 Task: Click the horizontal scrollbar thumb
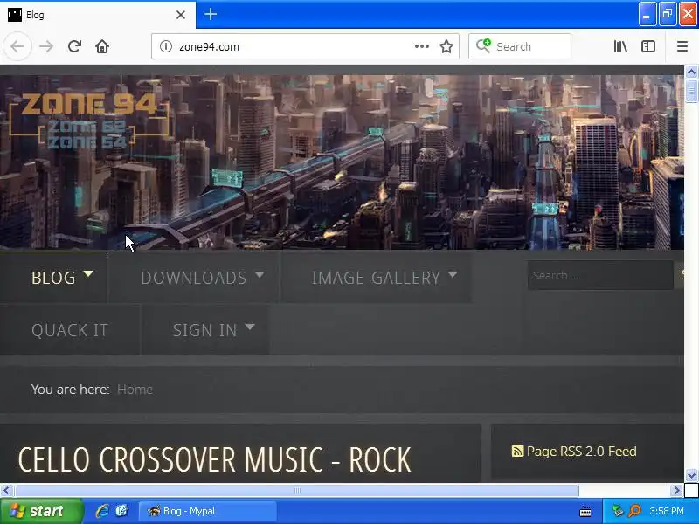(297, 491)
